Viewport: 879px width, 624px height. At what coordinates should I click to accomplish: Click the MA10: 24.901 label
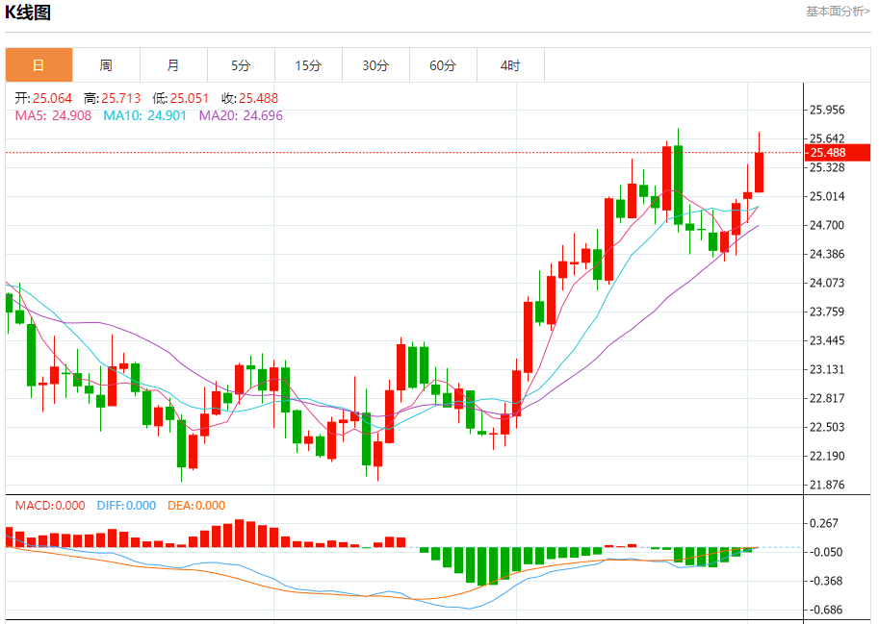144,115
